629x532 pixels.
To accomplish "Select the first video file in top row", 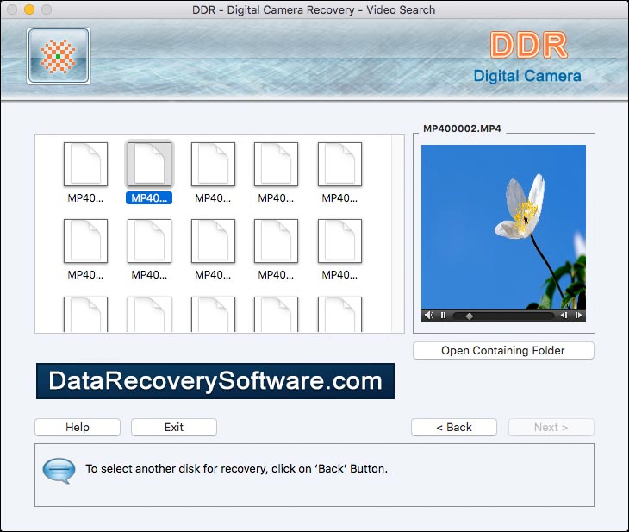I will pos(85,165).
